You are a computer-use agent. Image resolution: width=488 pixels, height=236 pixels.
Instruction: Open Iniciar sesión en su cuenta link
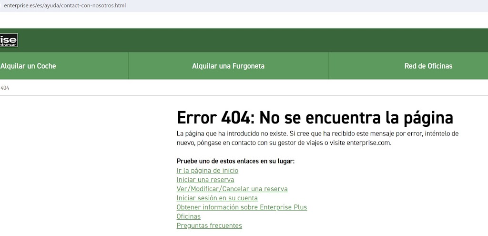coord(217,198)
